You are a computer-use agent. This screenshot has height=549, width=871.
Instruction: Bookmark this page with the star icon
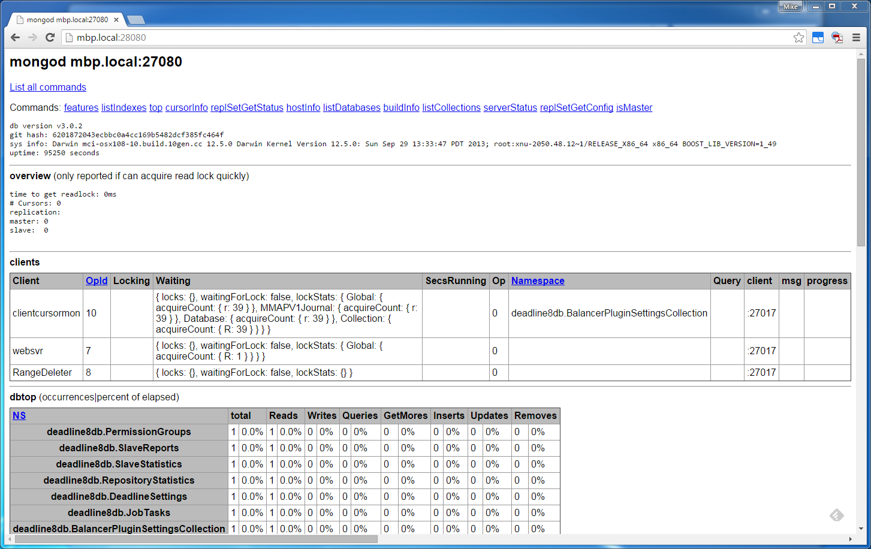pos(798,38)
